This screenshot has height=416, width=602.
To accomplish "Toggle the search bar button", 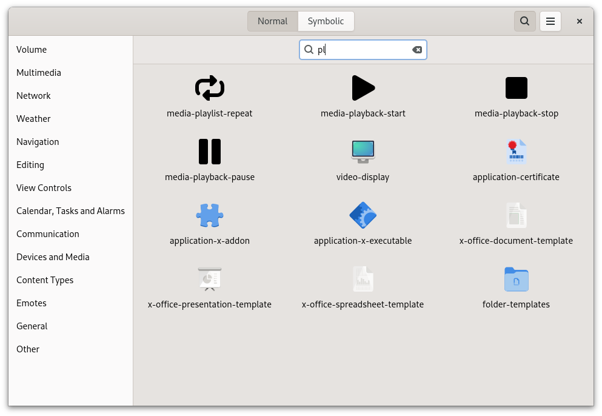I will (x=525, y=21).
